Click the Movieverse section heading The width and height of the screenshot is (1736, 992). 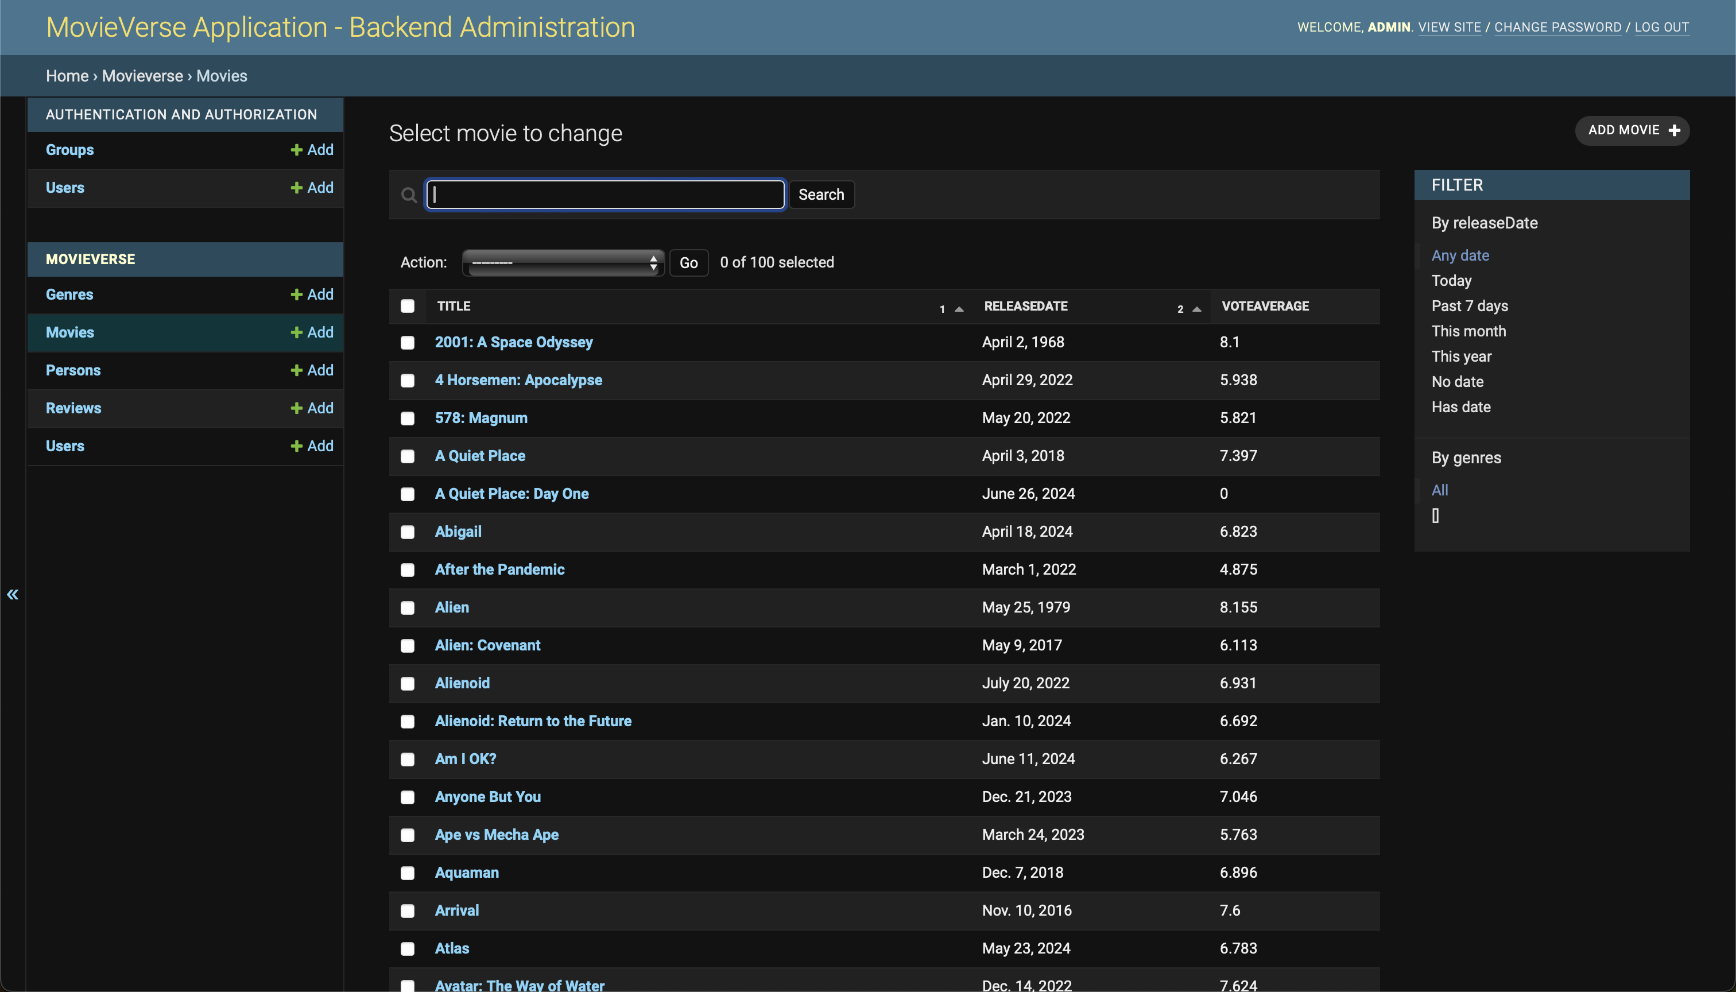click(91, 259)
